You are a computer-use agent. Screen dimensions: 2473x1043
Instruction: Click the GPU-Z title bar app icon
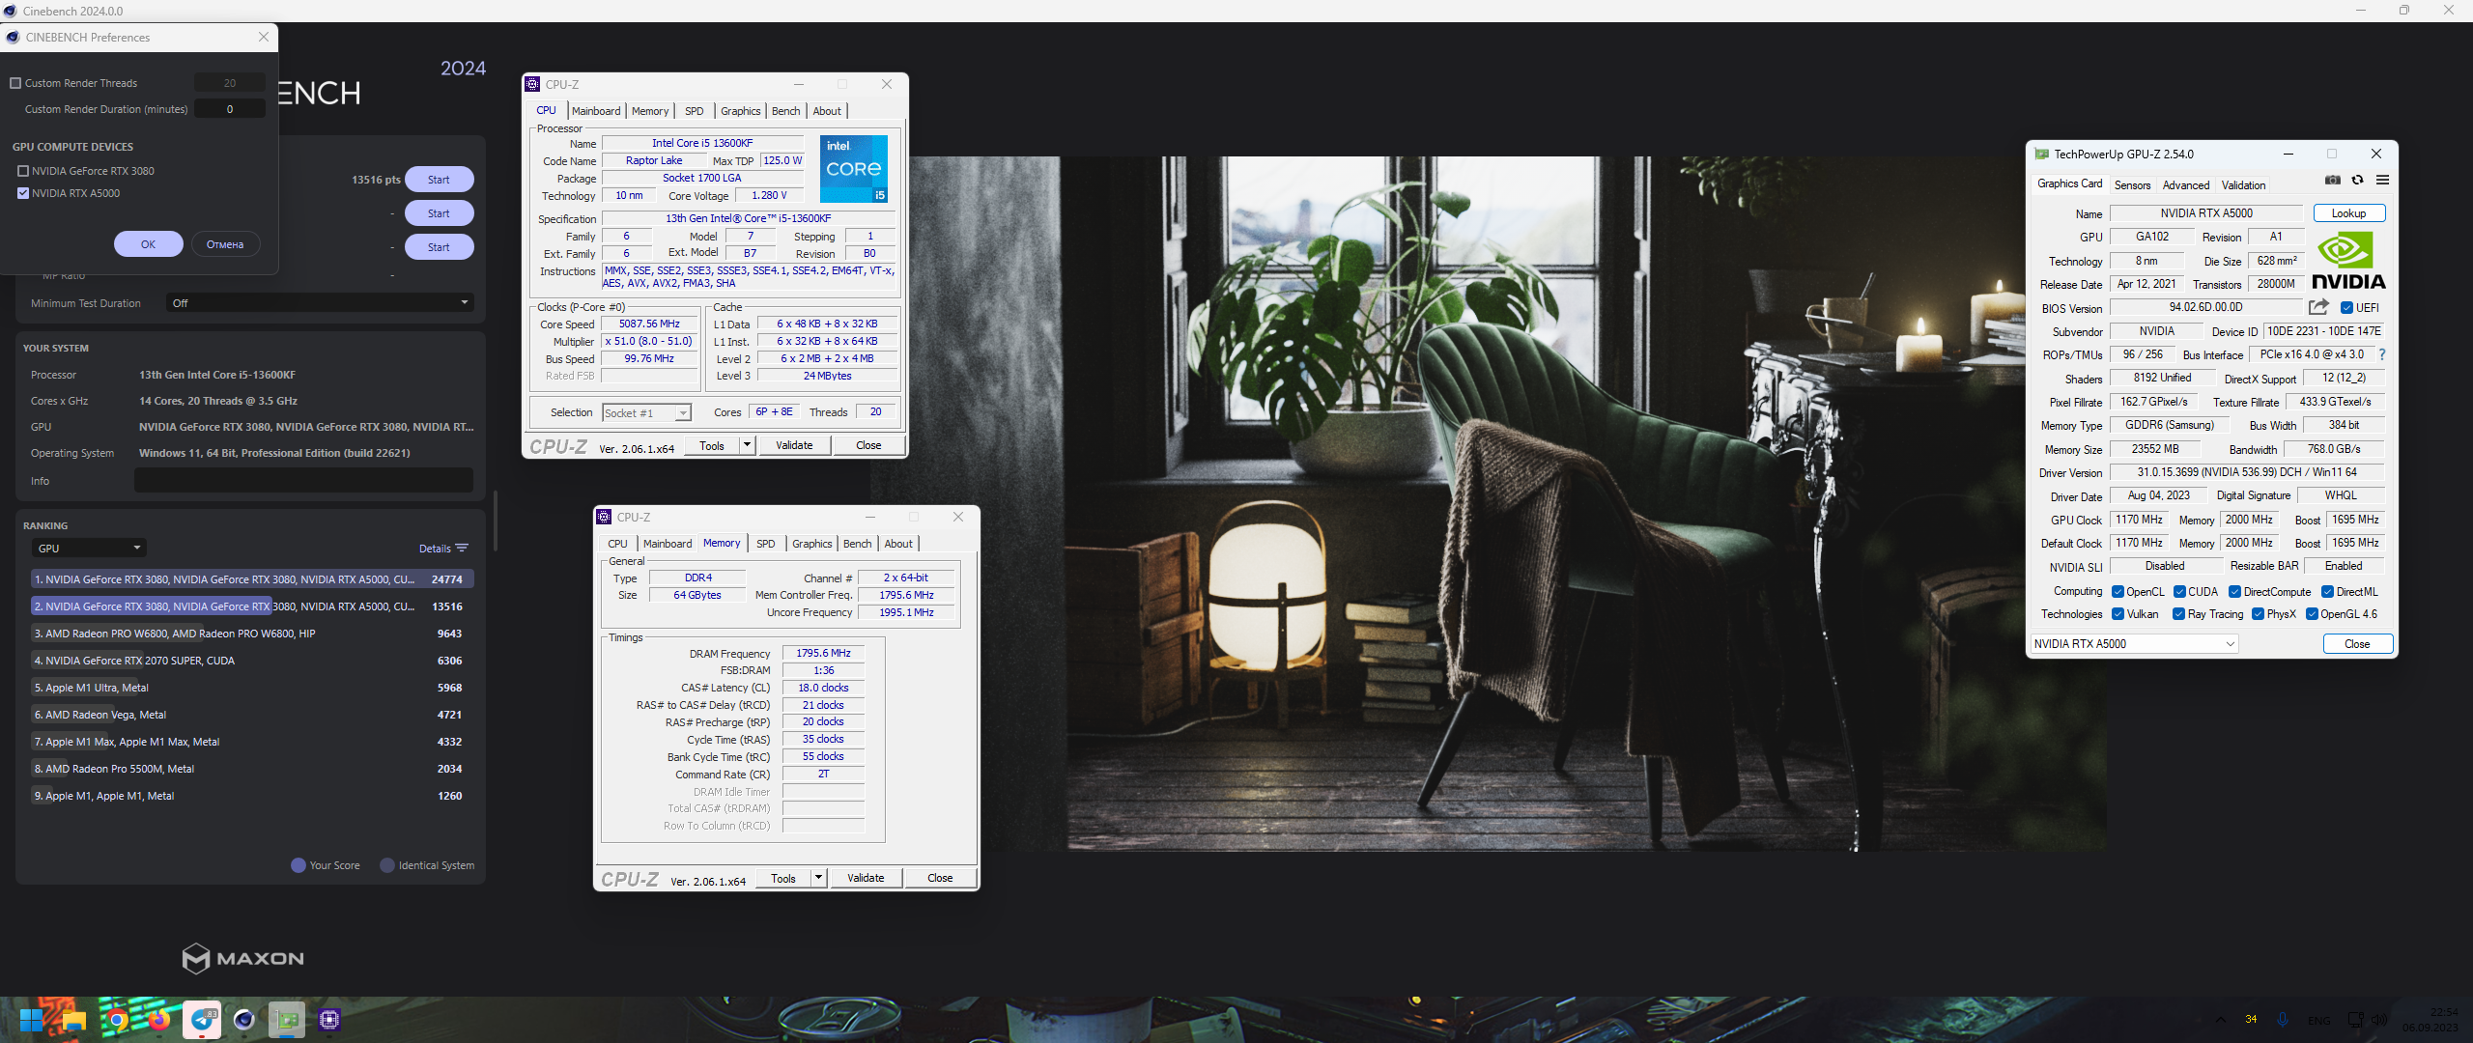click(x=2041, y=154)
